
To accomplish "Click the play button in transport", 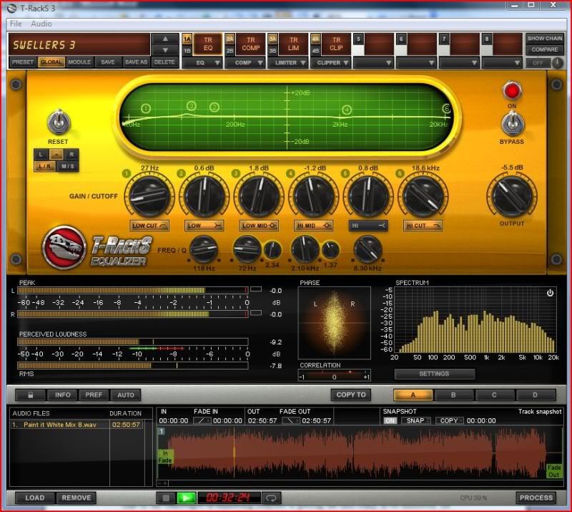I will [x=186, y=498].
